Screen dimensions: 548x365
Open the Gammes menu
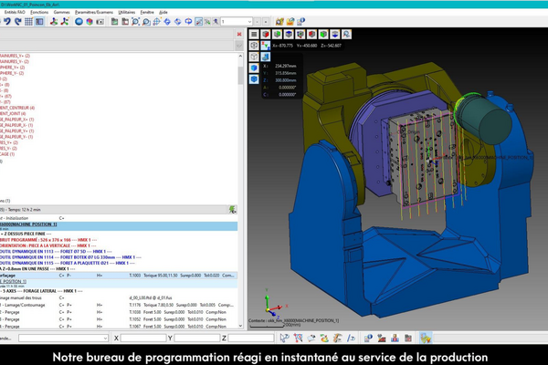click(61, 12)
